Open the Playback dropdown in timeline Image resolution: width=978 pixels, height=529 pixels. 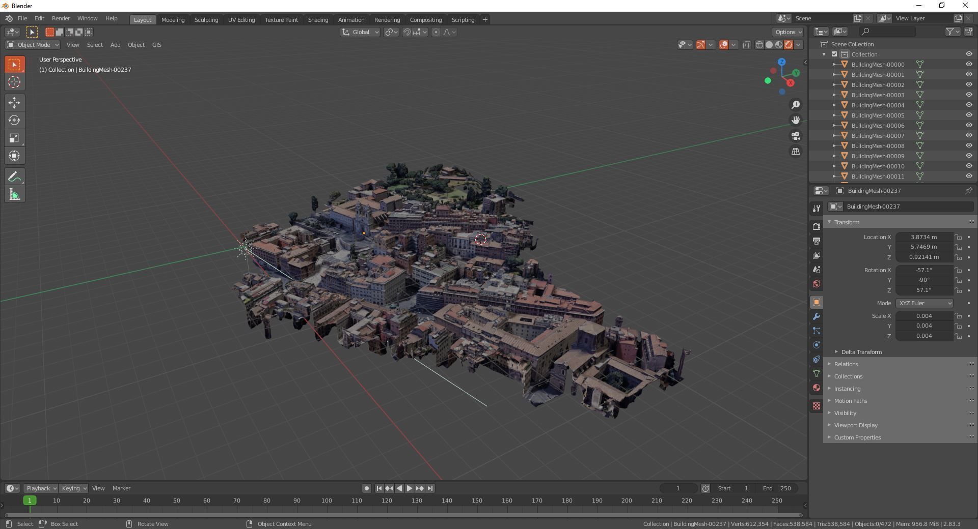point(41,488)
